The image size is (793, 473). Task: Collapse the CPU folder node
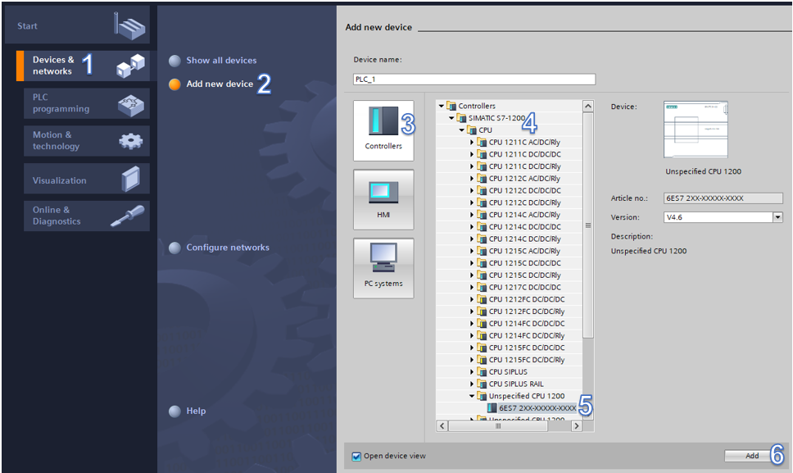[461, 130]
